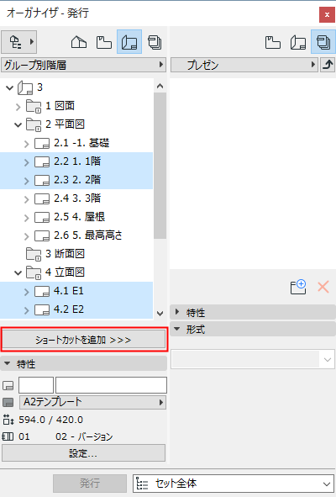Select left panel Layout Book icon

(x=129, y=42)
